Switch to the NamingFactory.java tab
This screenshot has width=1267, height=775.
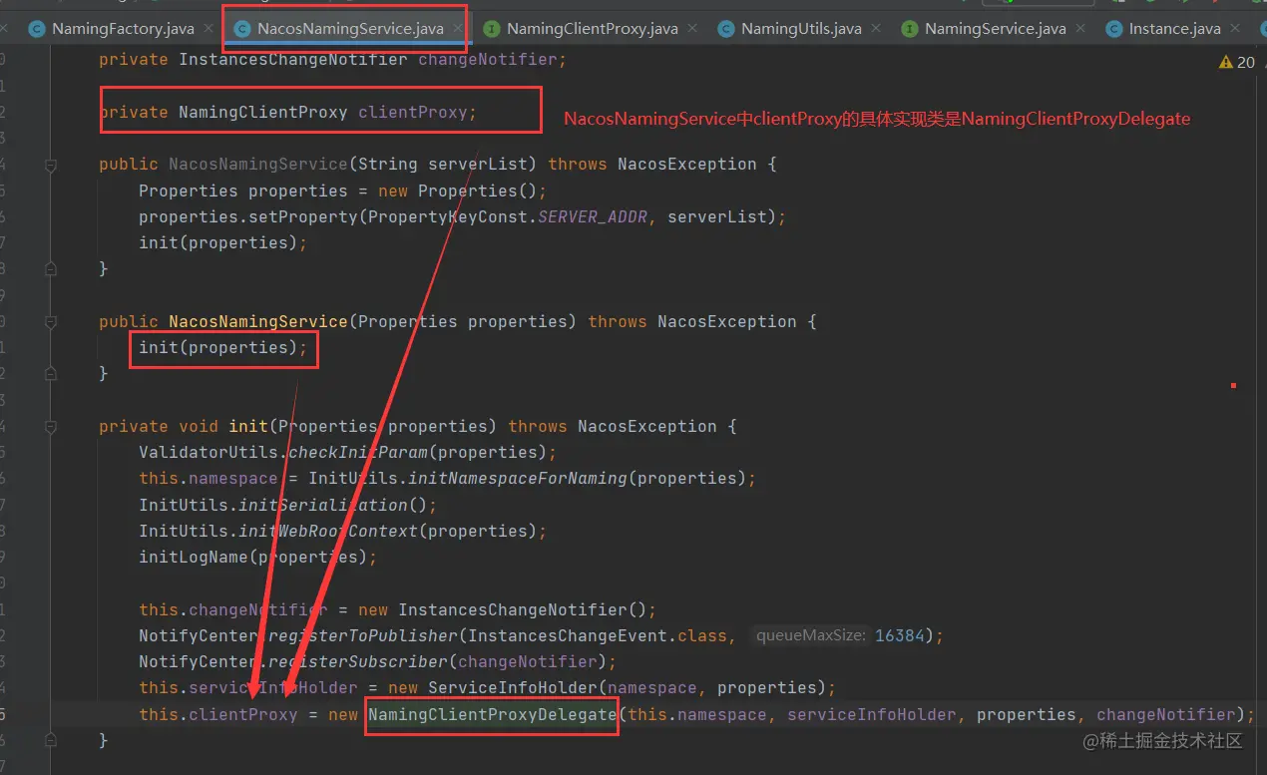[x=123, y=29]
